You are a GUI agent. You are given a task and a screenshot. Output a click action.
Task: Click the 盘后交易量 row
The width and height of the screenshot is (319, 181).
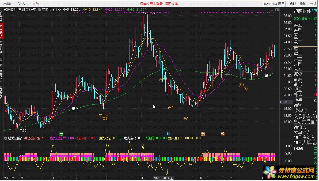tap(305, 122)
